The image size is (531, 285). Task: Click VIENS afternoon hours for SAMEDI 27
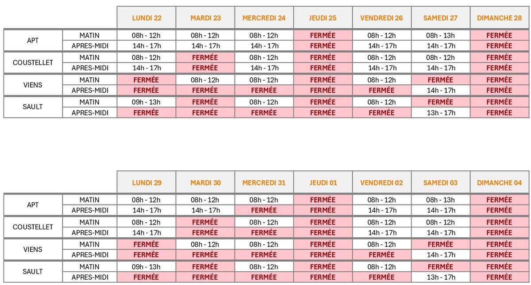(x=440, y=90)
